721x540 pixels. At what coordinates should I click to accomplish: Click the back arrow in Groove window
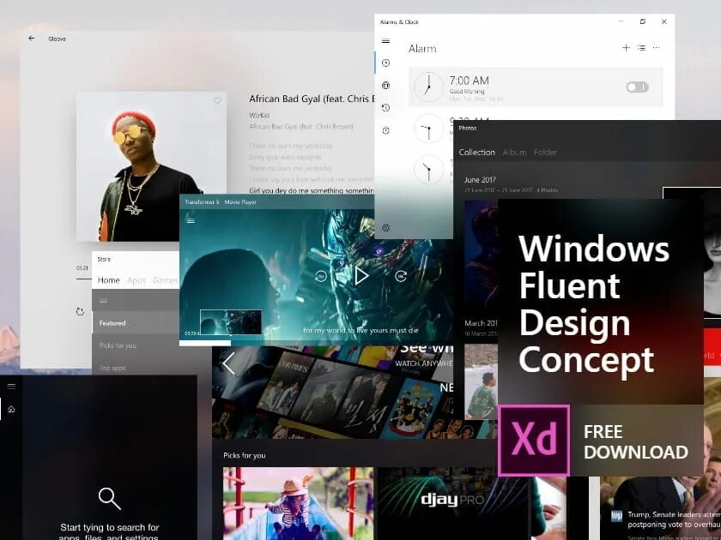click(x=31, y=39)
